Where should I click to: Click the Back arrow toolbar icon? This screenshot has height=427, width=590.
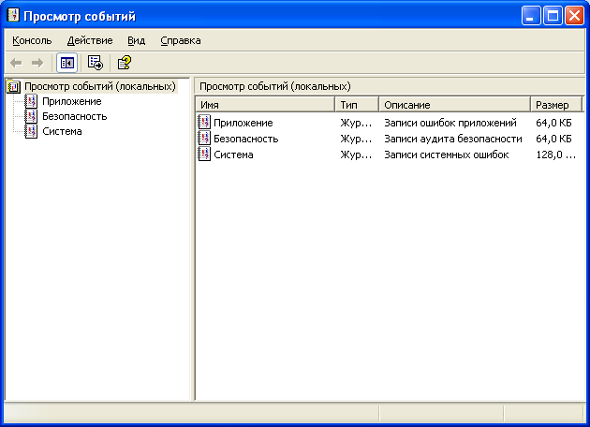click(x=16, y=63)
